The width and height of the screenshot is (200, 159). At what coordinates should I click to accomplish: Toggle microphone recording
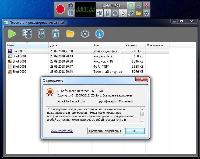point(107,13)
